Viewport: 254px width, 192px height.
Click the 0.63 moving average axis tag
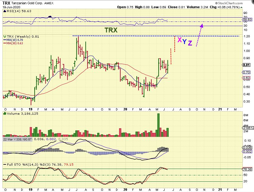tap(246, 78)
